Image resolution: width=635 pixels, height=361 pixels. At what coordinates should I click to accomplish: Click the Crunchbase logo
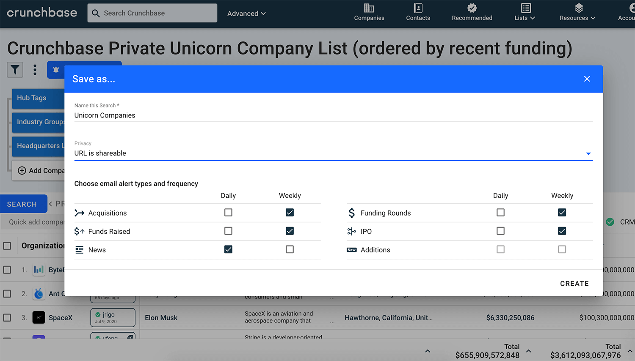point(42,13)
